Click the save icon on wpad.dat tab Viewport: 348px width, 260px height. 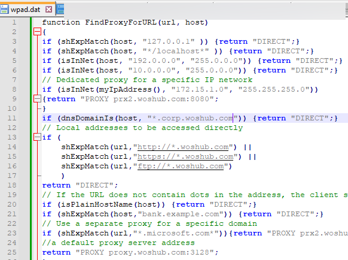(x=4, y=10)
